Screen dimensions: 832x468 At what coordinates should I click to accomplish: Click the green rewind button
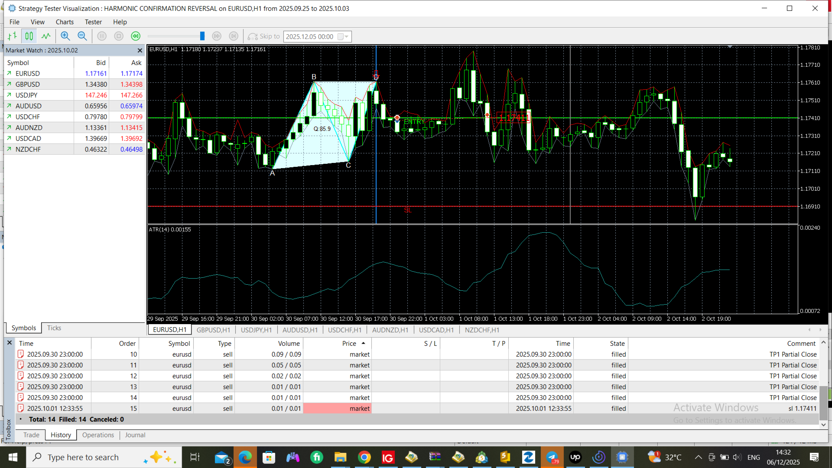pos(136,36)
